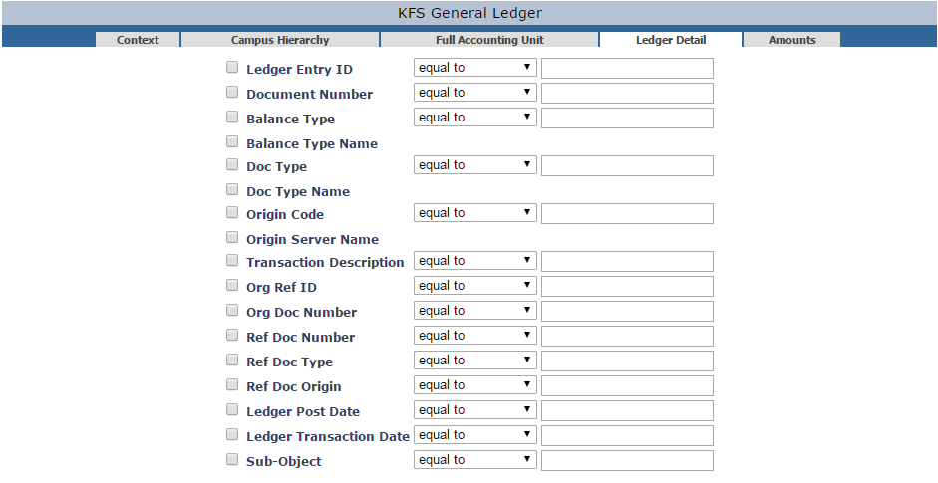Image resolution: width=938 pixels, height=483 pixels.
Task: Focus the Ledger Transaction Date value field
Action: coord(628,436)
